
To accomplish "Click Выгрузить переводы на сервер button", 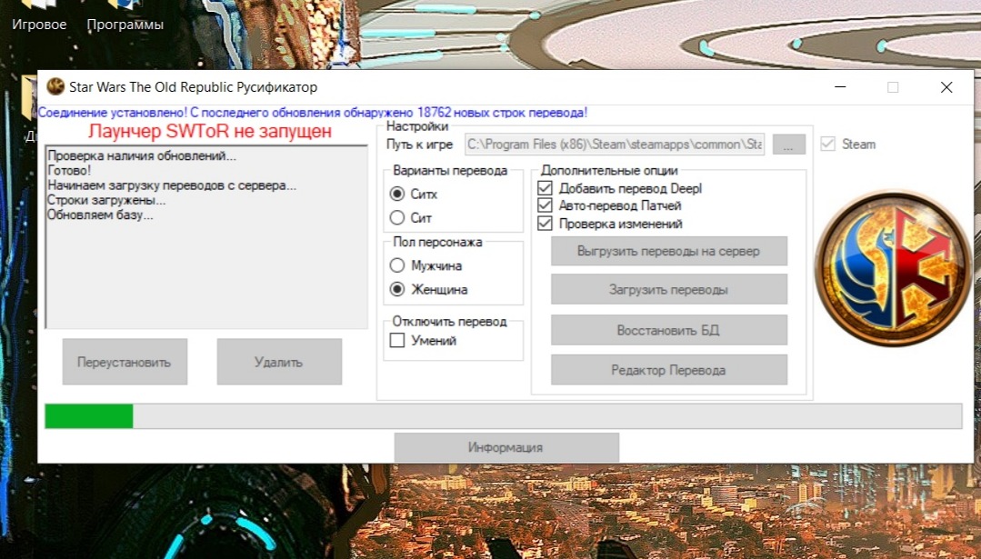I will tap(669, 252).
